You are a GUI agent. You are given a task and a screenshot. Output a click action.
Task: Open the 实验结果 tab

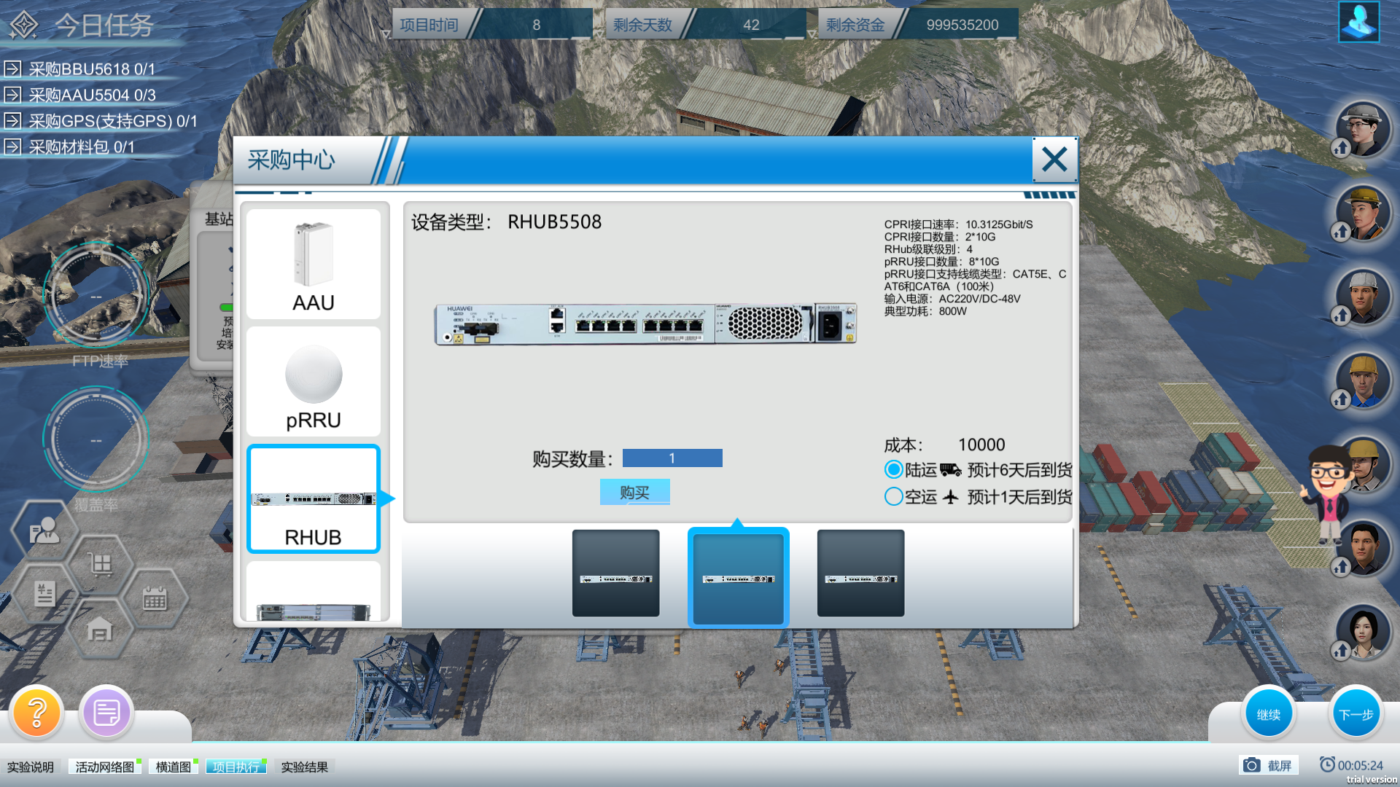pyautogui.click(x=305, y=767)
